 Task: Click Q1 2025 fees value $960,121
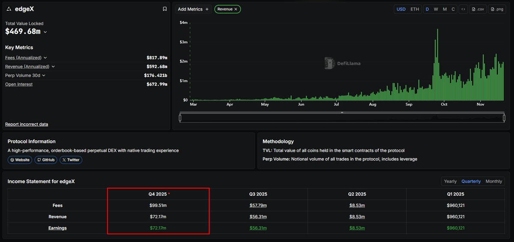pyautogui.click(x=456, y=206)
